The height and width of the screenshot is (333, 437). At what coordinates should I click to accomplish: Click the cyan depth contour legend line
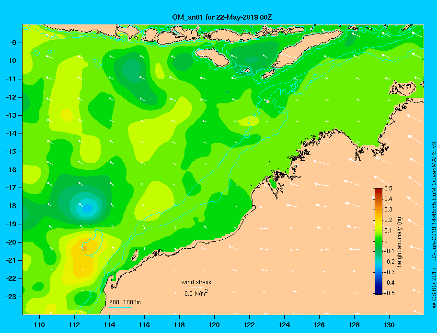coord(120,307)
